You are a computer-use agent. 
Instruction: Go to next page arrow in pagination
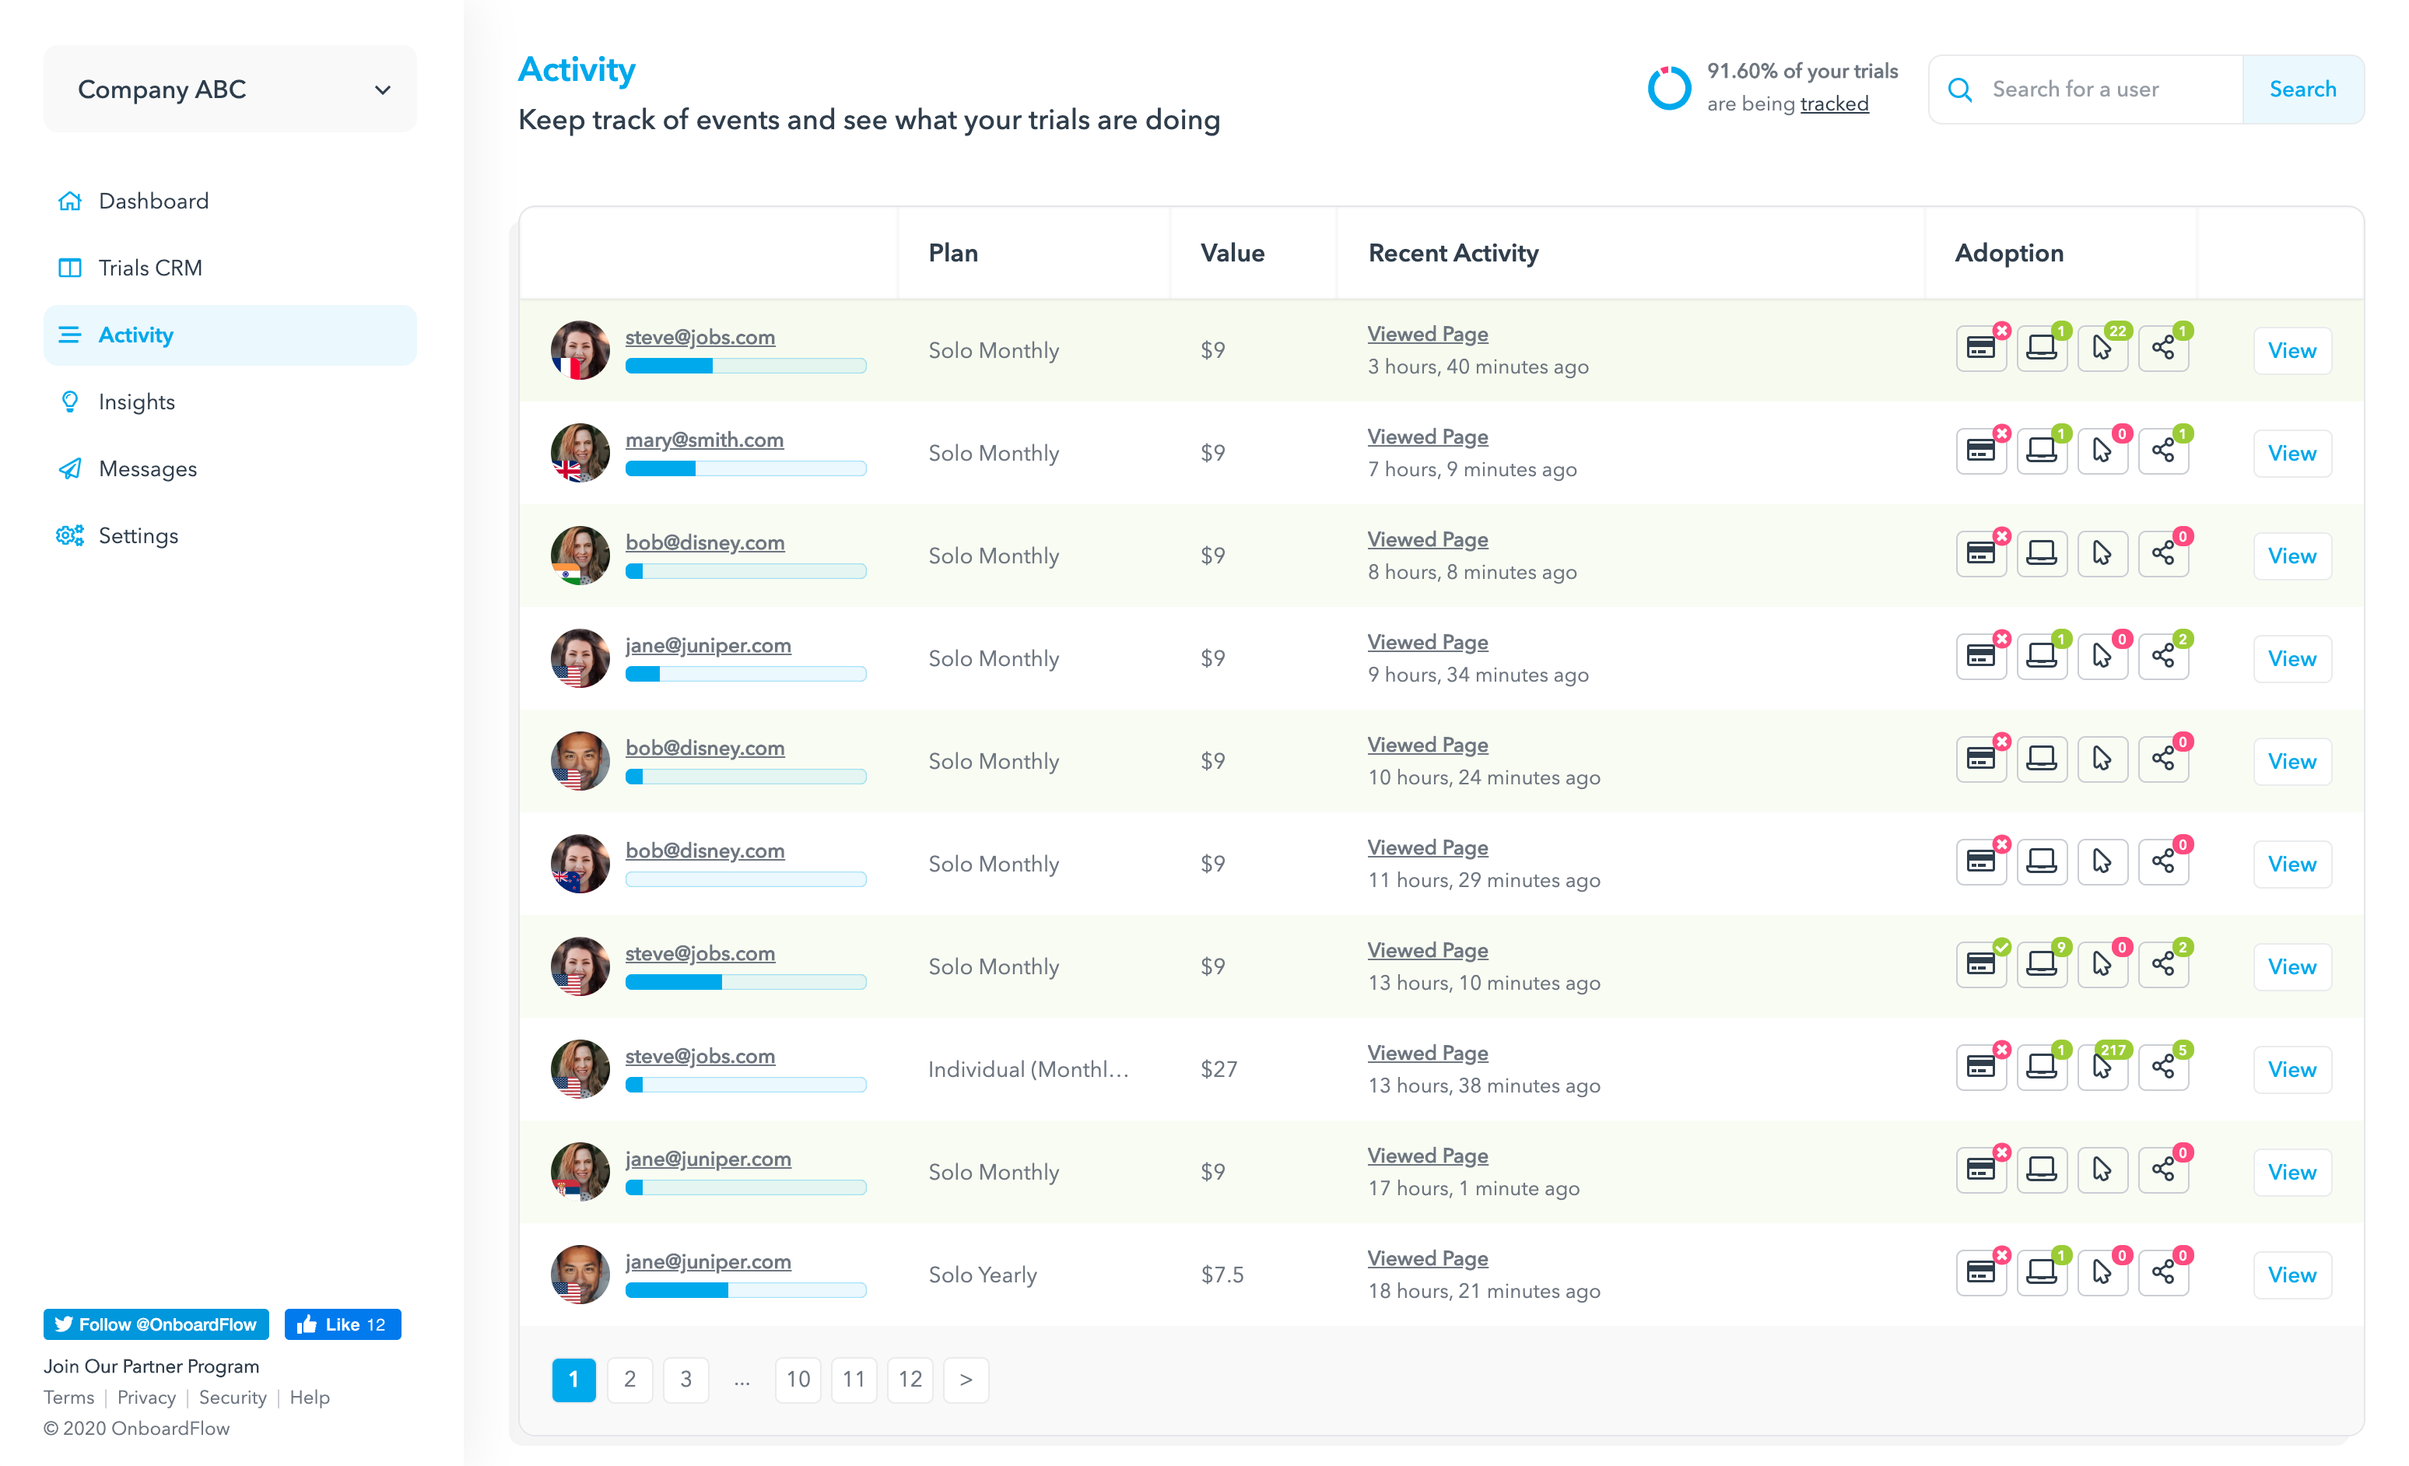pos(966,1379)
